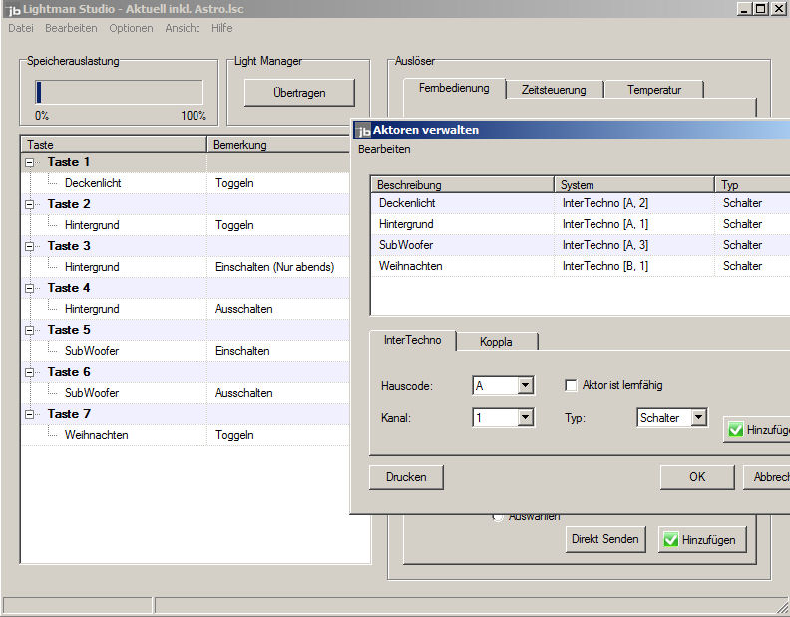Collapse the Taste 3 tree node

point(30,246)
